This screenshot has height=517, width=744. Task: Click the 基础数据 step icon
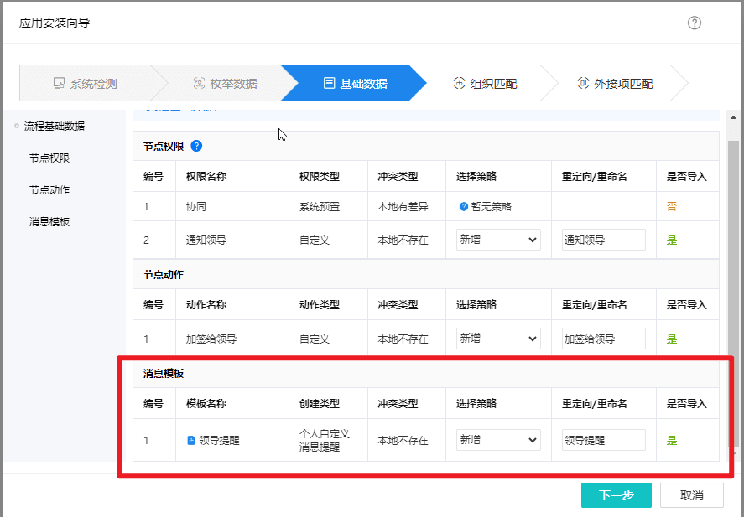[x=329, y=84]
